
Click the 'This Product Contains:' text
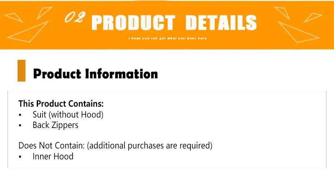61,104
